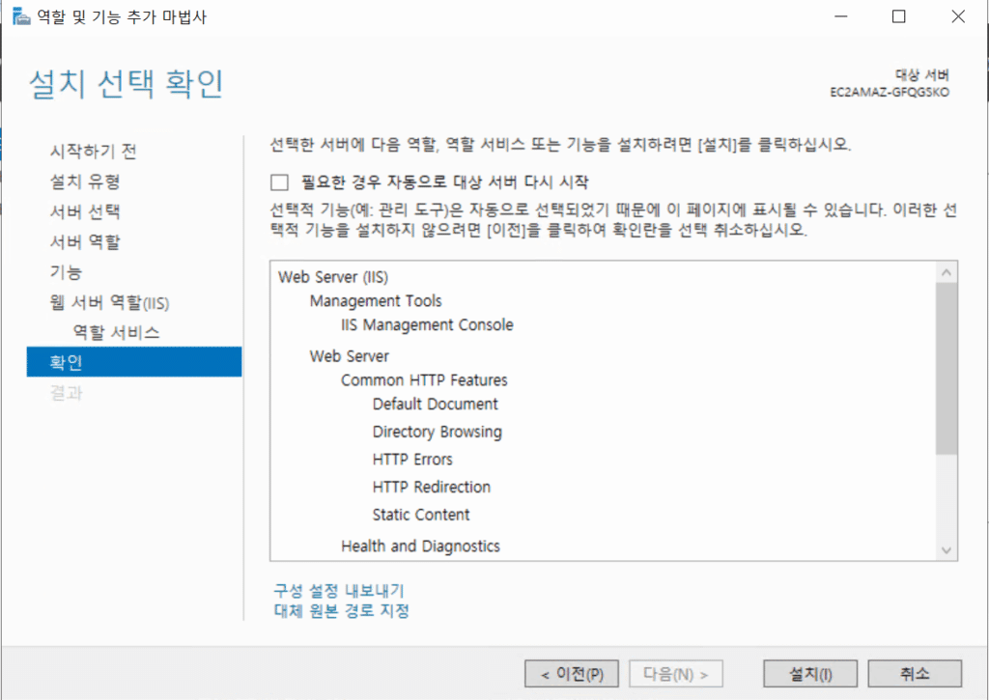The height and width of the screenshot is (700, 989).
Task: Select the 시작하기 전 step
Action: click(x=93, y=152)
